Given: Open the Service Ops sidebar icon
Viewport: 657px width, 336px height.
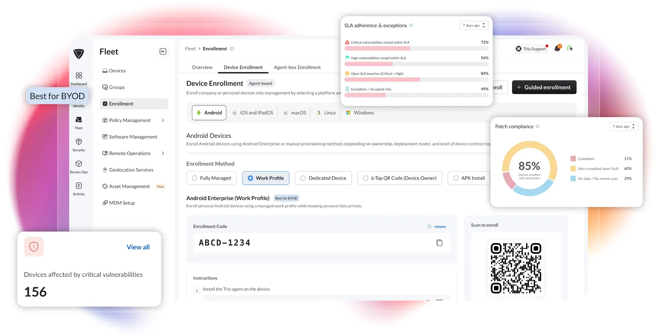Looking at the screenshot, I should [x=79, y=164].
